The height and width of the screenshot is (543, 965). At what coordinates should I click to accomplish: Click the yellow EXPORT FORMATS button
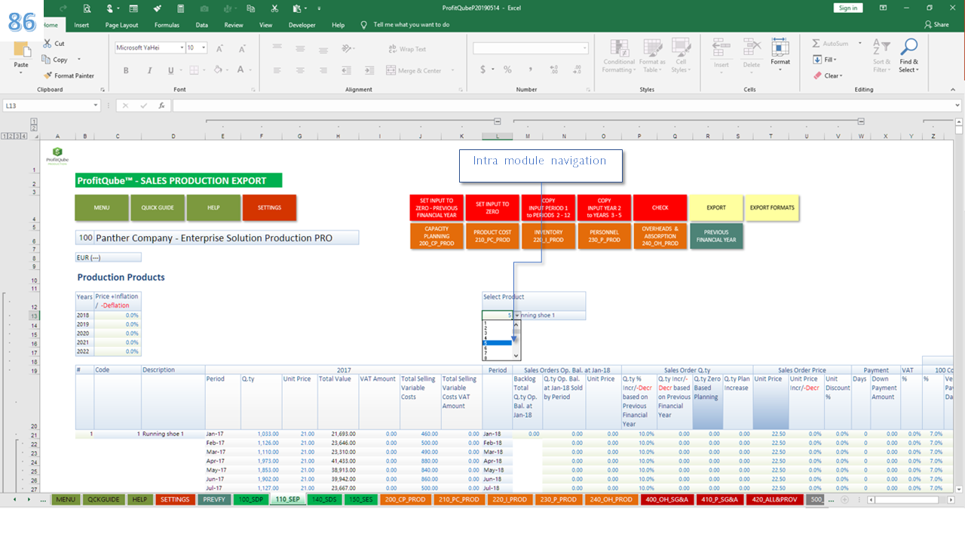(772, 207)
